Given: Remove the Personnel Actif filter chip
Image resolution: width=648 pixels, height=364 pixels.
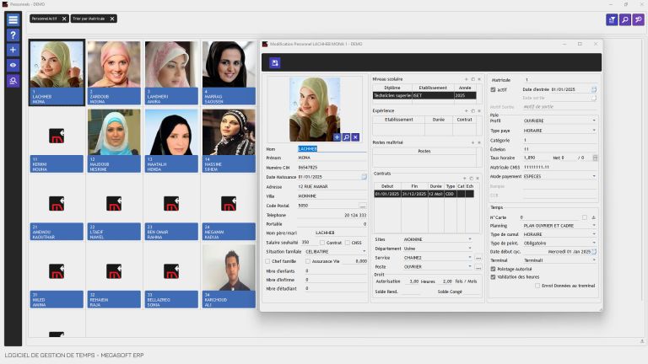Looking at the screenshot, I should 64,19.
